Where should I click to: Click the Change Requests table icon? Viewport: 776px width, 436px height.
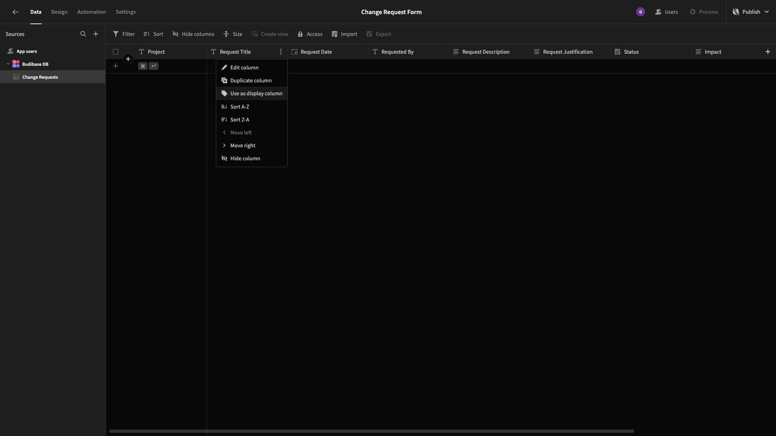pos(16,77)
